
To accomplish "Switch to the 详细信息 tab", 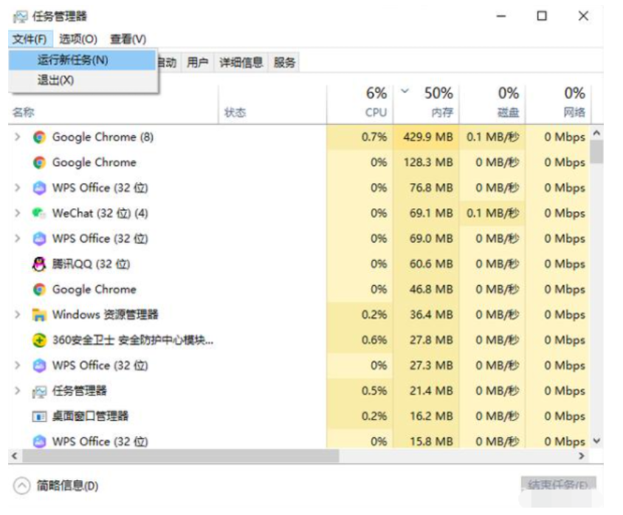I will [241, 63].
